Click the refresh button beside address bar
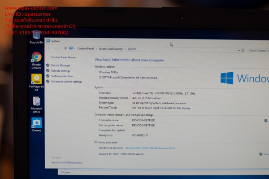The width and height of the screenshot is (269, 179). 243,51
